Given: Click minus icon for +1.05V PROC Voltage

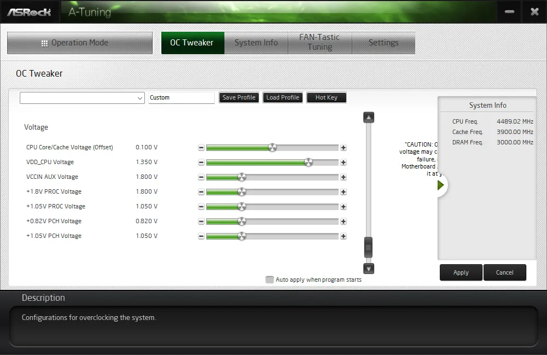Looking at the screenshot, I should point(201,206).
